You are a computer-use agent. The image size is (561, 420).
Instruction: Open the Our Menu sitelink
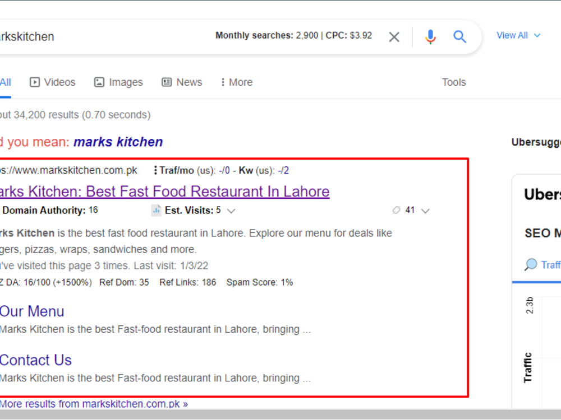click(32, 311)
